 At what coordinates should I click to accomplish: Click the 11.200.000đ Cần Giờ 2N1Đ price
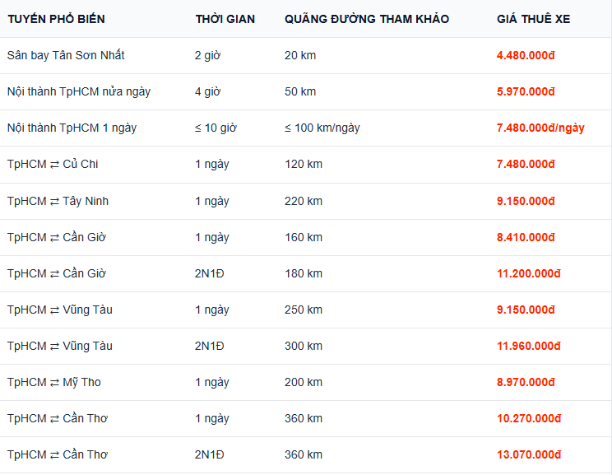tap(528, 273)
